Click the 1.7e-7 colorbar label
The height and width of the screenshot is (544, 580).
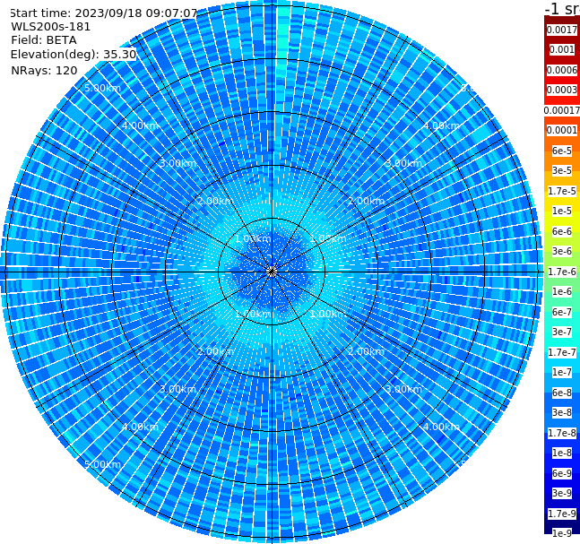pyautogui.click(x=562, y=352)
